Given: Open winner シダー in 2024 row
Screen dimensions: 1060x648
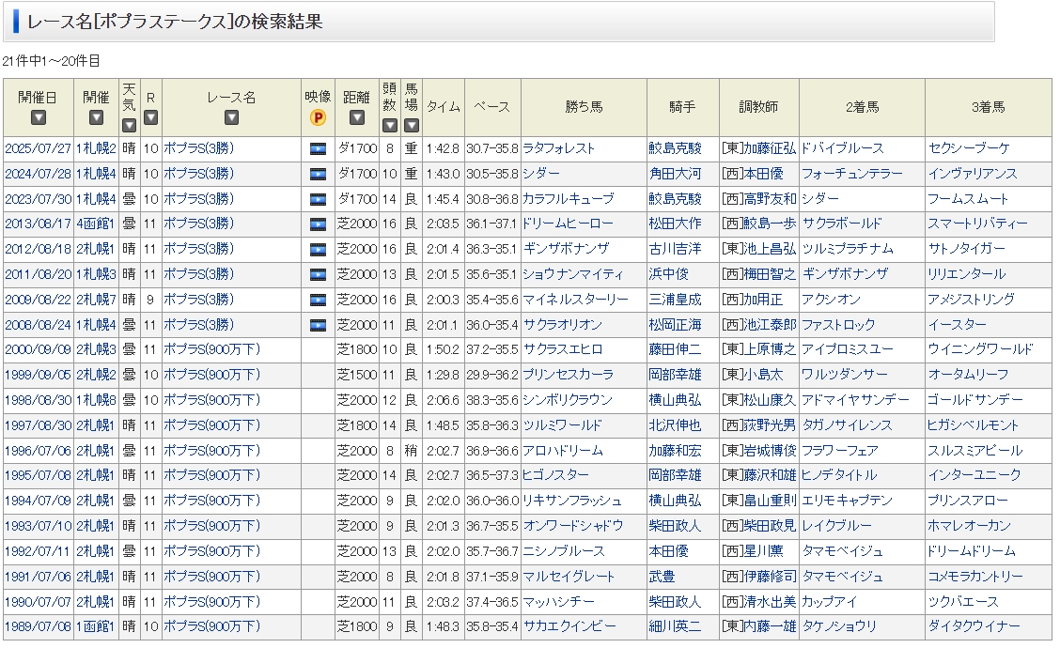Looking at the screenshot, I should click(x=541, y=174).
